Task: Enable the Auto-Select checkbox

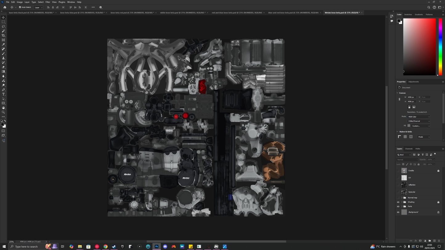Action: tap(20, 7)
